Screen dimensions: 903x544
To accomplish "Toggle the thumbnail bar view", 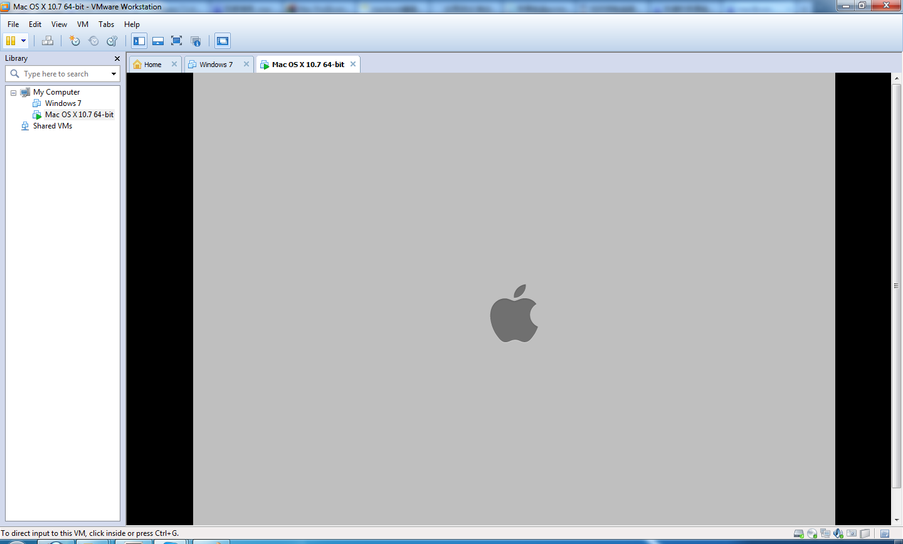I will [x=158, y=41].
